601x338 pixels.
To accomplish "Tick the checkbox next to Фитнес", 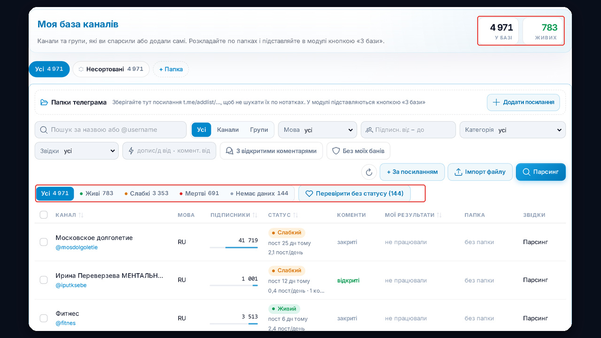I will (44, 318).
